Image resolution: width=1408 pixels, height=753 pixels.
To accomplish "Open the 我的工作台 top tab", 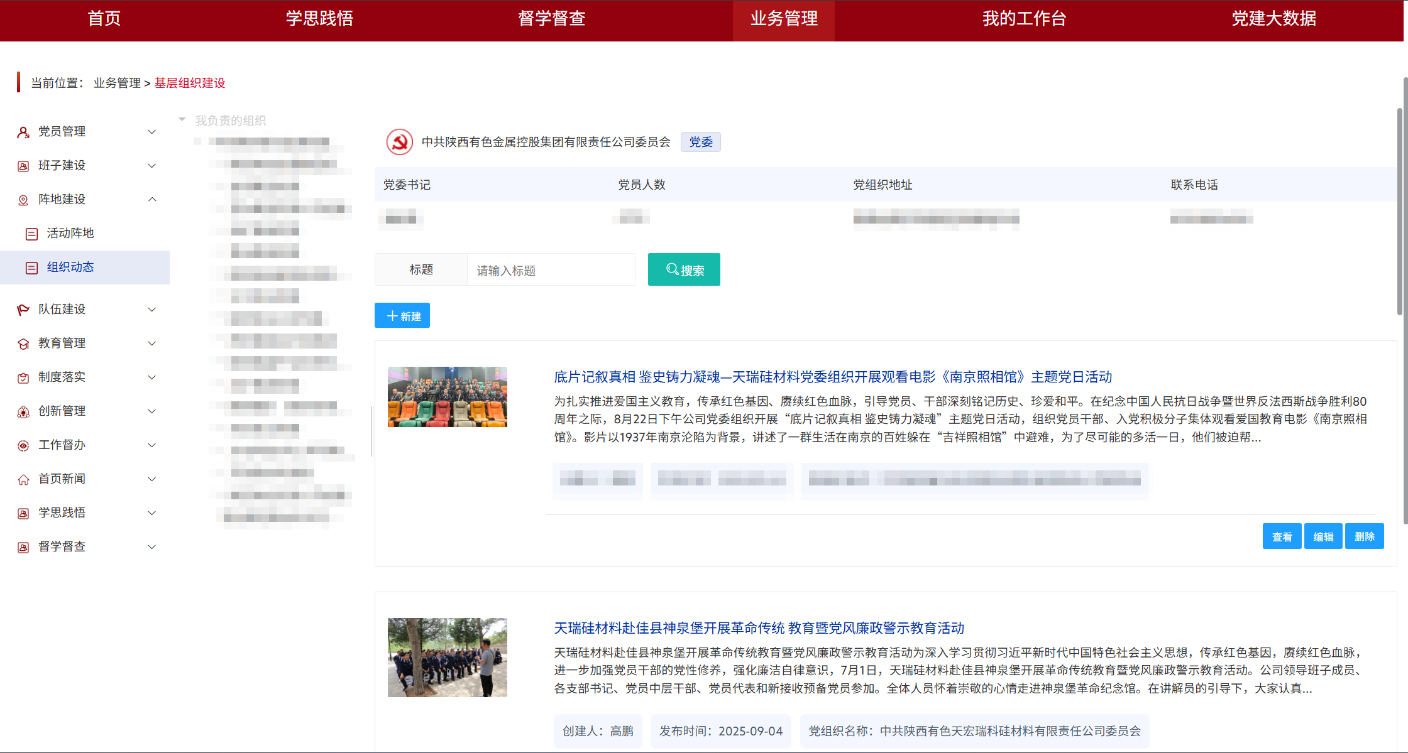I will pyautogui.click(x=1024, y=19).
